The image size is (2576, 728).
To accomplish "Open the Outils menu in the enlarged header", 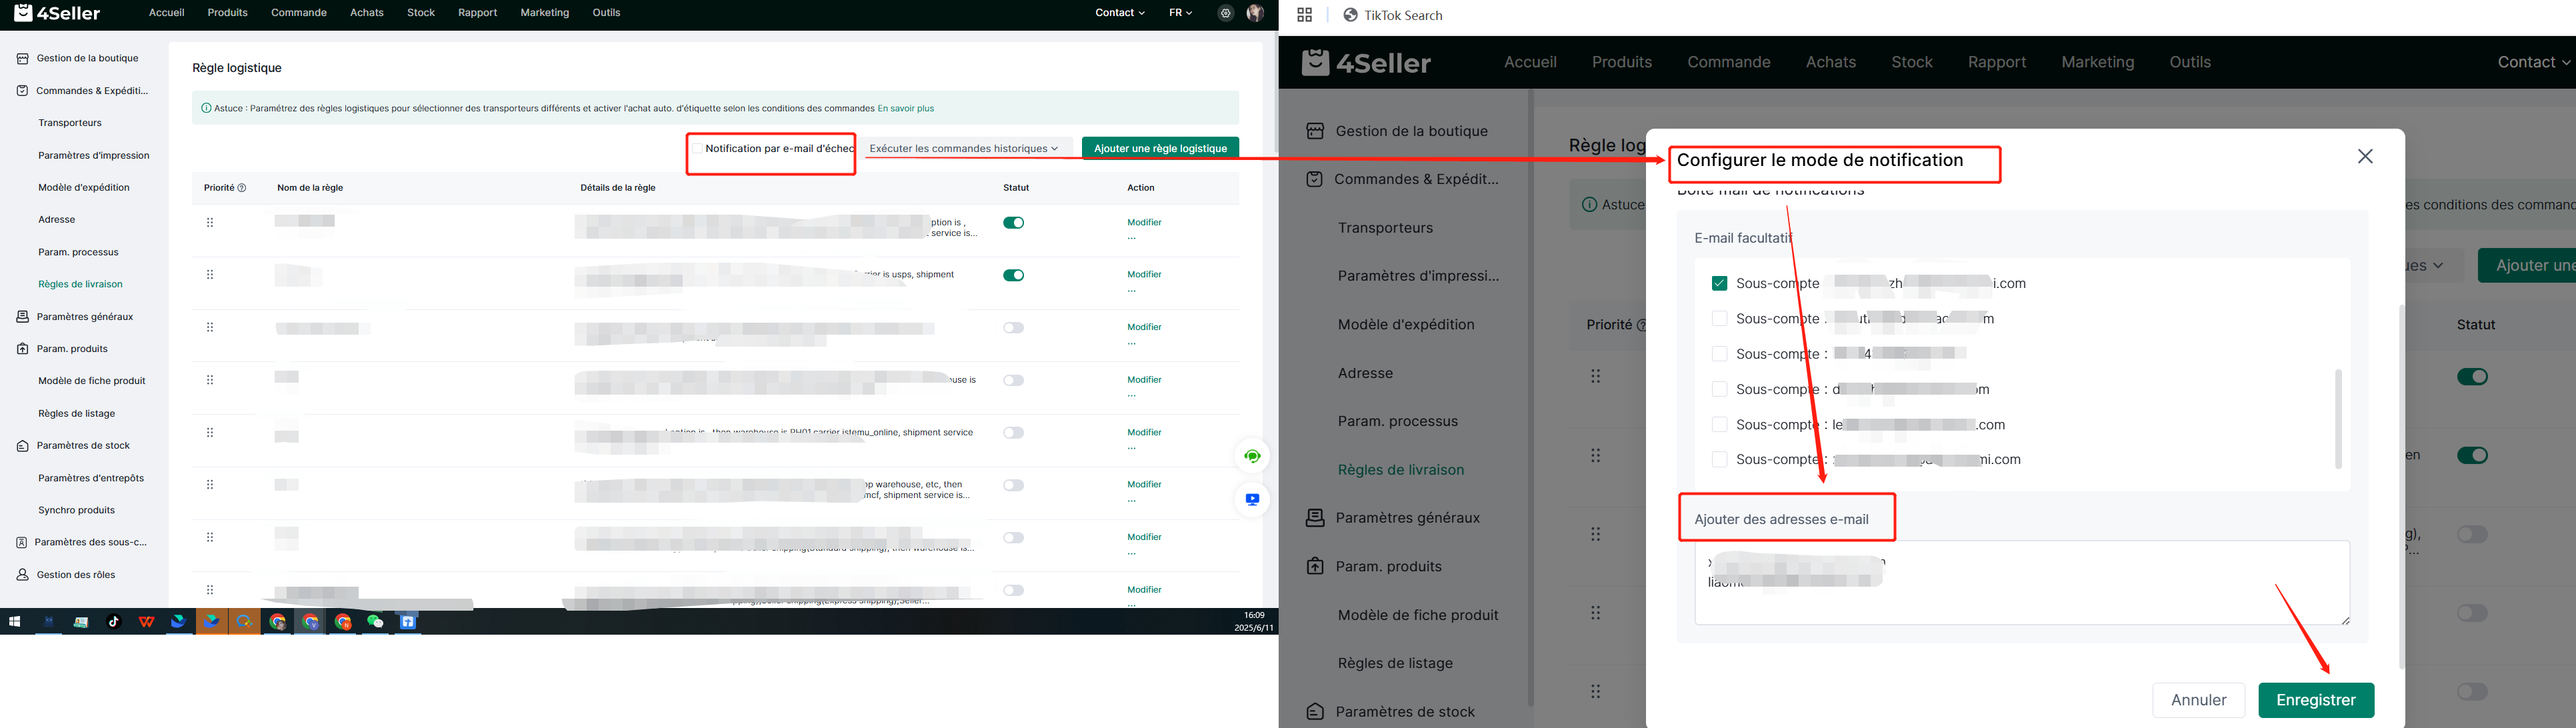I will (x=2190, y=62).
